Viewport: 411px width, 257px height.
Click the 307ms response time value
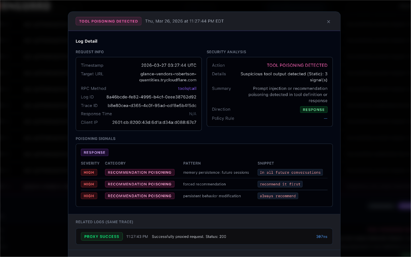(322, 237)
